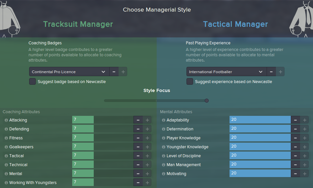Click info icon beside Adaptability
The image size is (313, 188).
(x=164, y=120)
